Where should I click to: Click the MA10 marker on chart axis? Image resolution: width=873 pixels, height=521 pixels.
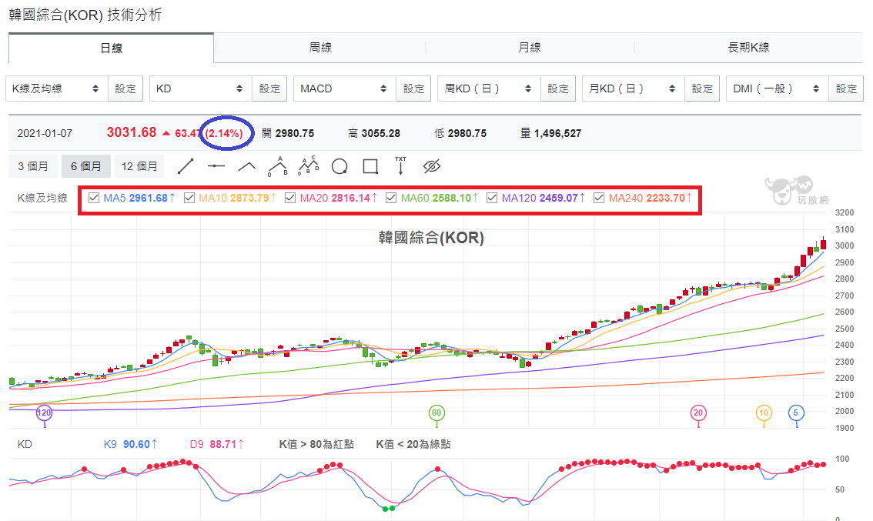(x=764, y=413)
